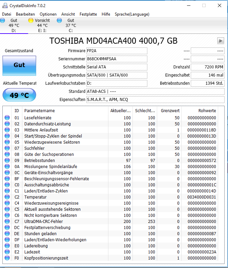Click the status icon for Ausschaltungsabbrüche
Image resolution: width=228 pixels, height=268 pixels.
7,185
